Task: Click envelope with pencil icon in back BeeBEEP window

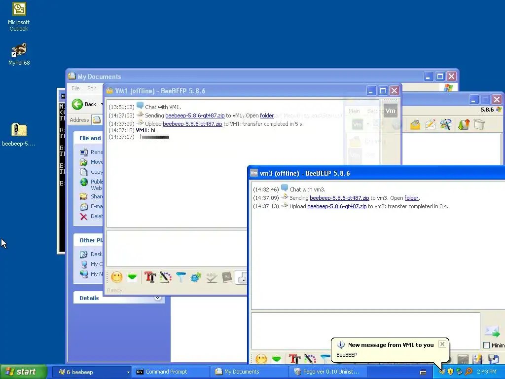Action: point(431,124)
